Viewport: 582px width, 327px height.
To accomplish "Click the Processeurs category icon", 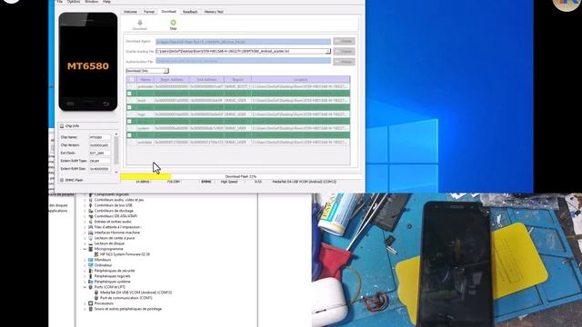I will click(x=90, y=303).
